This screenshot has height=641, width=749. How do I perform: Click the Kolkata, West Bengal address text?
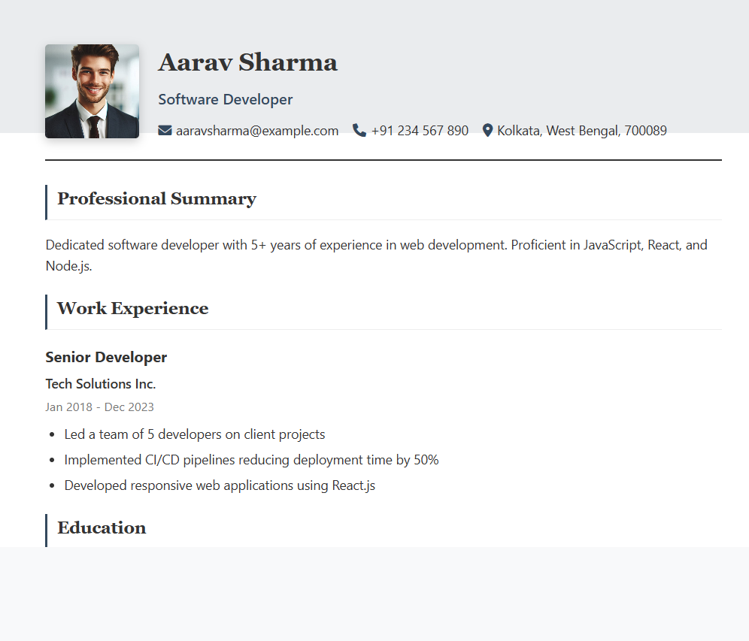581,131
